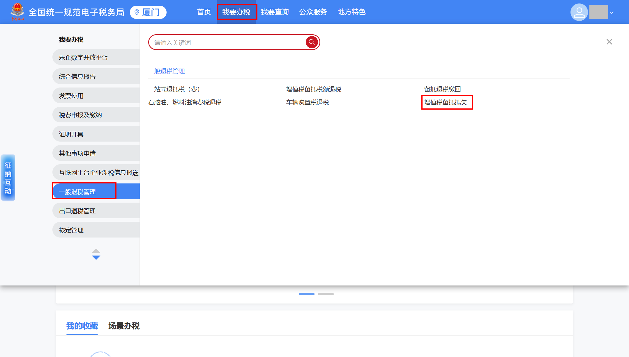The image size is (629, 357).
Task: Open the 出口退税管理 sidebar category
Action: (x=77, y=210)
